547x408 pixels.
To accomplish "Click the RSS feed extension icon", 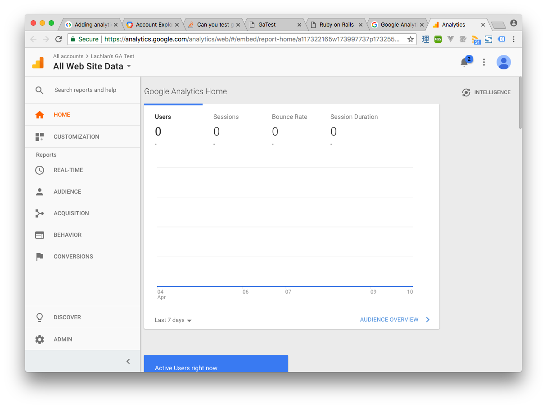I will [x=476, y=40].
